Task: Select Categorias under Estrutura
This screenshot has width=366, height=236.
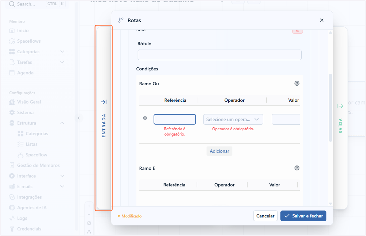Action: pos(37,134)
